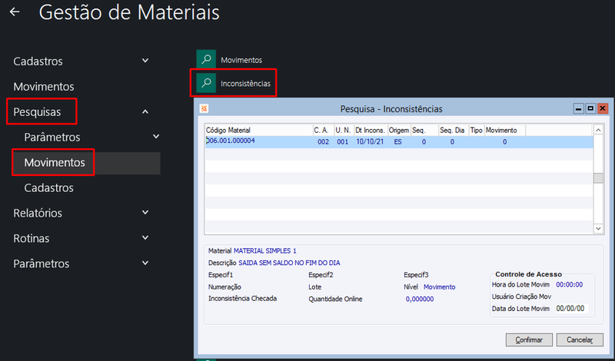Open the Movimentos search magnifier icon

click(206, 60)
